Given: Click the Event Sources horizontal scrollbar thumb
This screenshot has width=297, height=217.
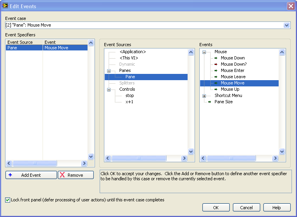Looking at the screenshot, I should (x=139, y=158).
